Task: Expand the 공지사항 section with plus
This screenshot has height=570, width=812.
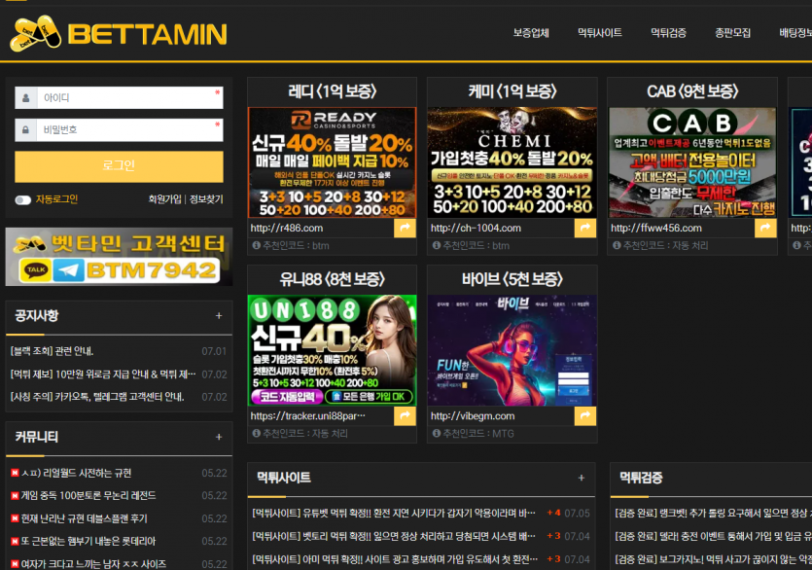Action: [x=219, y=315]
